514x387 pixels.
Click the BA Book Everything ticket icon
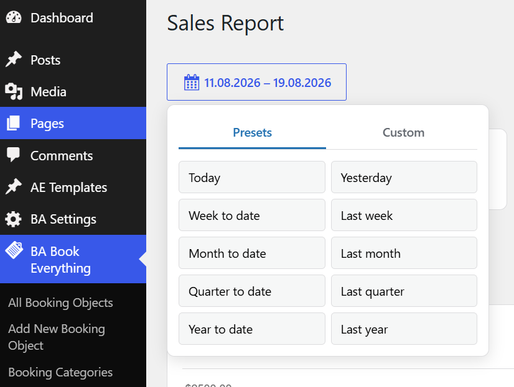tap(14, 250)
